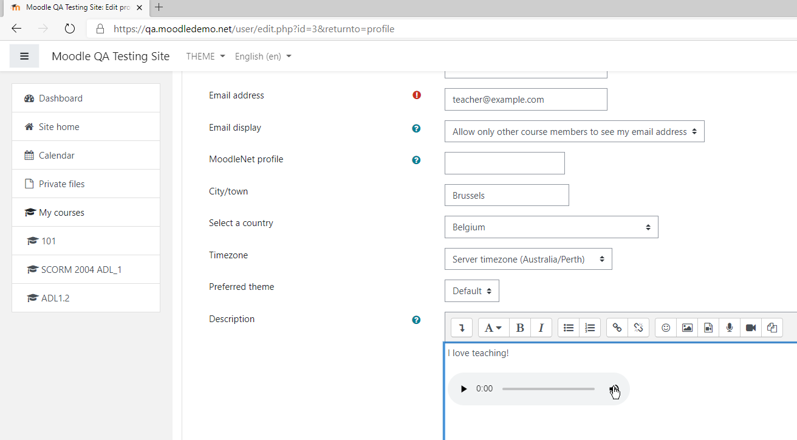Insert a link in the description
The width and height of the screenshot is (797, 440).
pos(617,328)
